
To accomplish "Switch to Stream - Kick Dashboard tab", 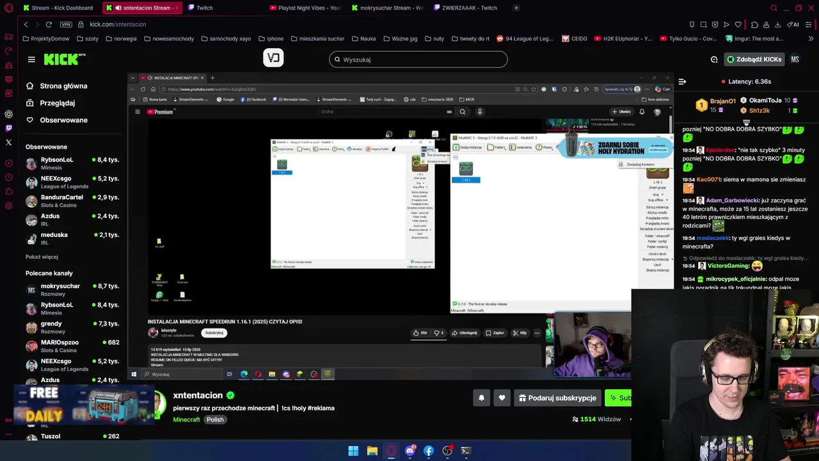I will click(58, 8).
